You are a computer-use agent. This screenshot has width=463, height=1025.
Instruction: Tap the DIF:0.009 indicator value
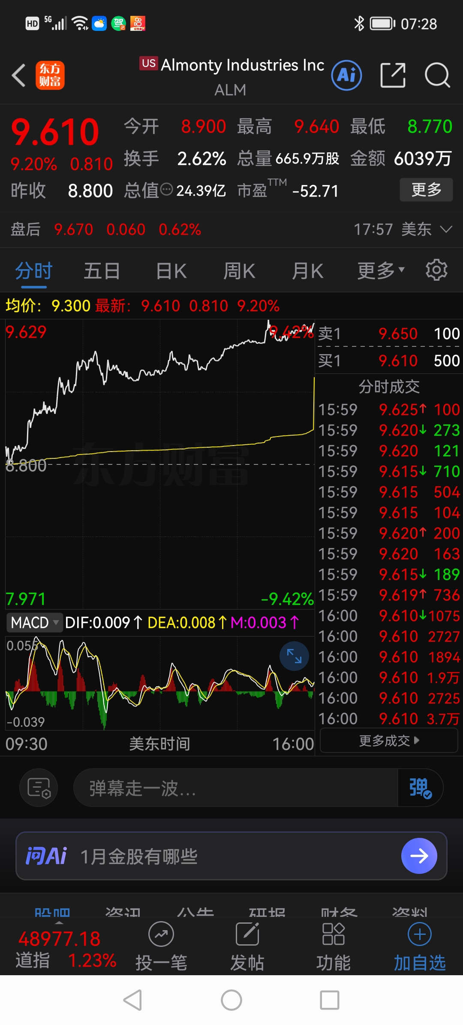pos(103,622)
